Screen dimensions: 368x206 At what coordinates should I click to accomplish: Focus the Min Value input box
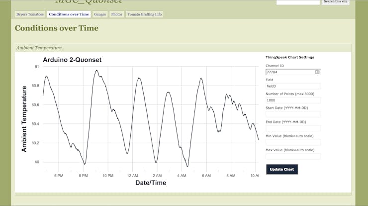pos(293,142)
